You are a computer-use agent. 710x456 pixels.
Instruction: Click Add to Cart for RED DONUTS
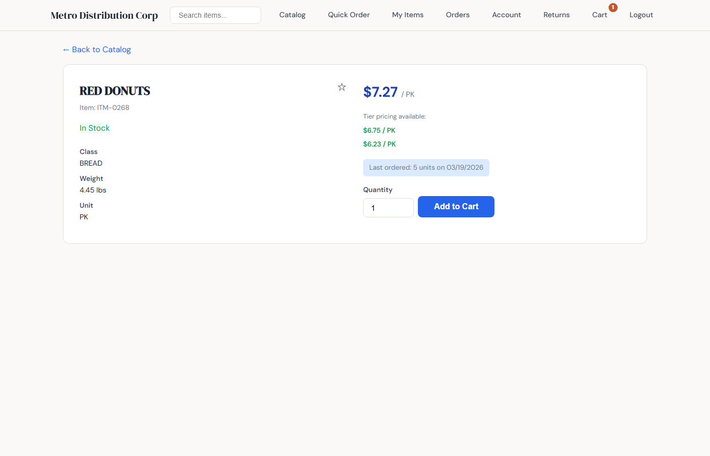coord(456,207)
